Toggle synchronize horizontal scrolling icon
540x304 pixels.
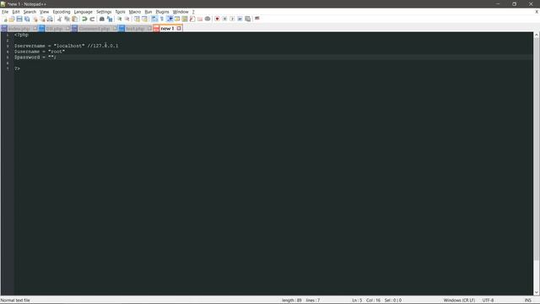(x=144, y=19)
